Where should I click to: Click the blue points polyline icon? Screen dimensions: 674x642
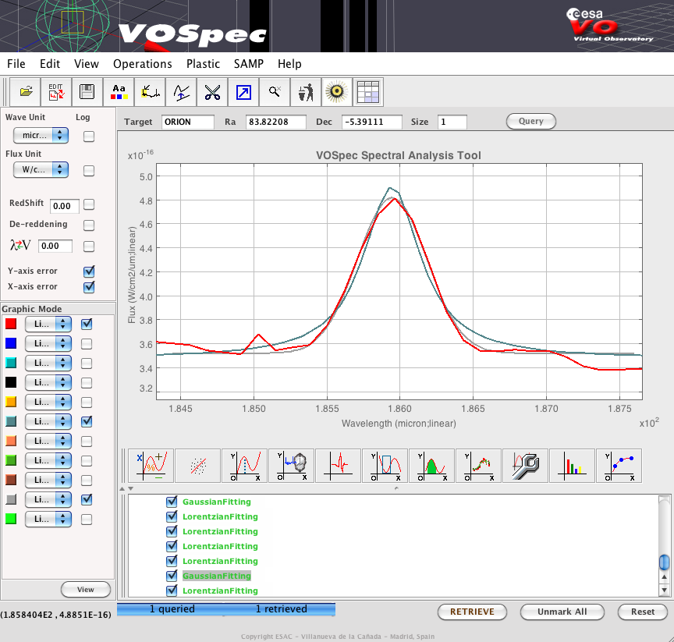pyautogui.click(x=619, y=466)
